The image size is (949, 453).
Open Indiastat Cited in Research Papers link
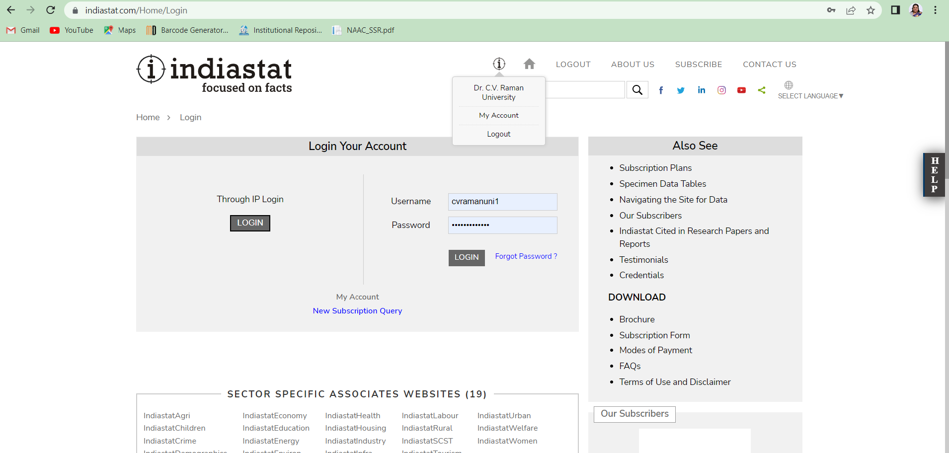(x=694, y=237)
